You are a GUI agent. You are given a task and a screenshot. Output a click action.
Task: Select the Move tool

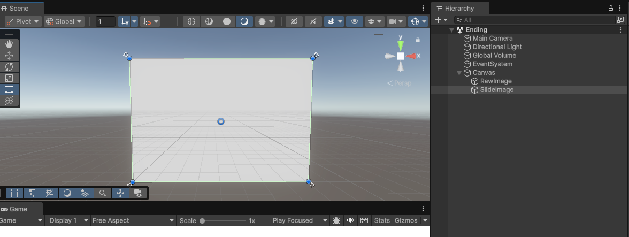pyautogui.click(x=9, y=56)
